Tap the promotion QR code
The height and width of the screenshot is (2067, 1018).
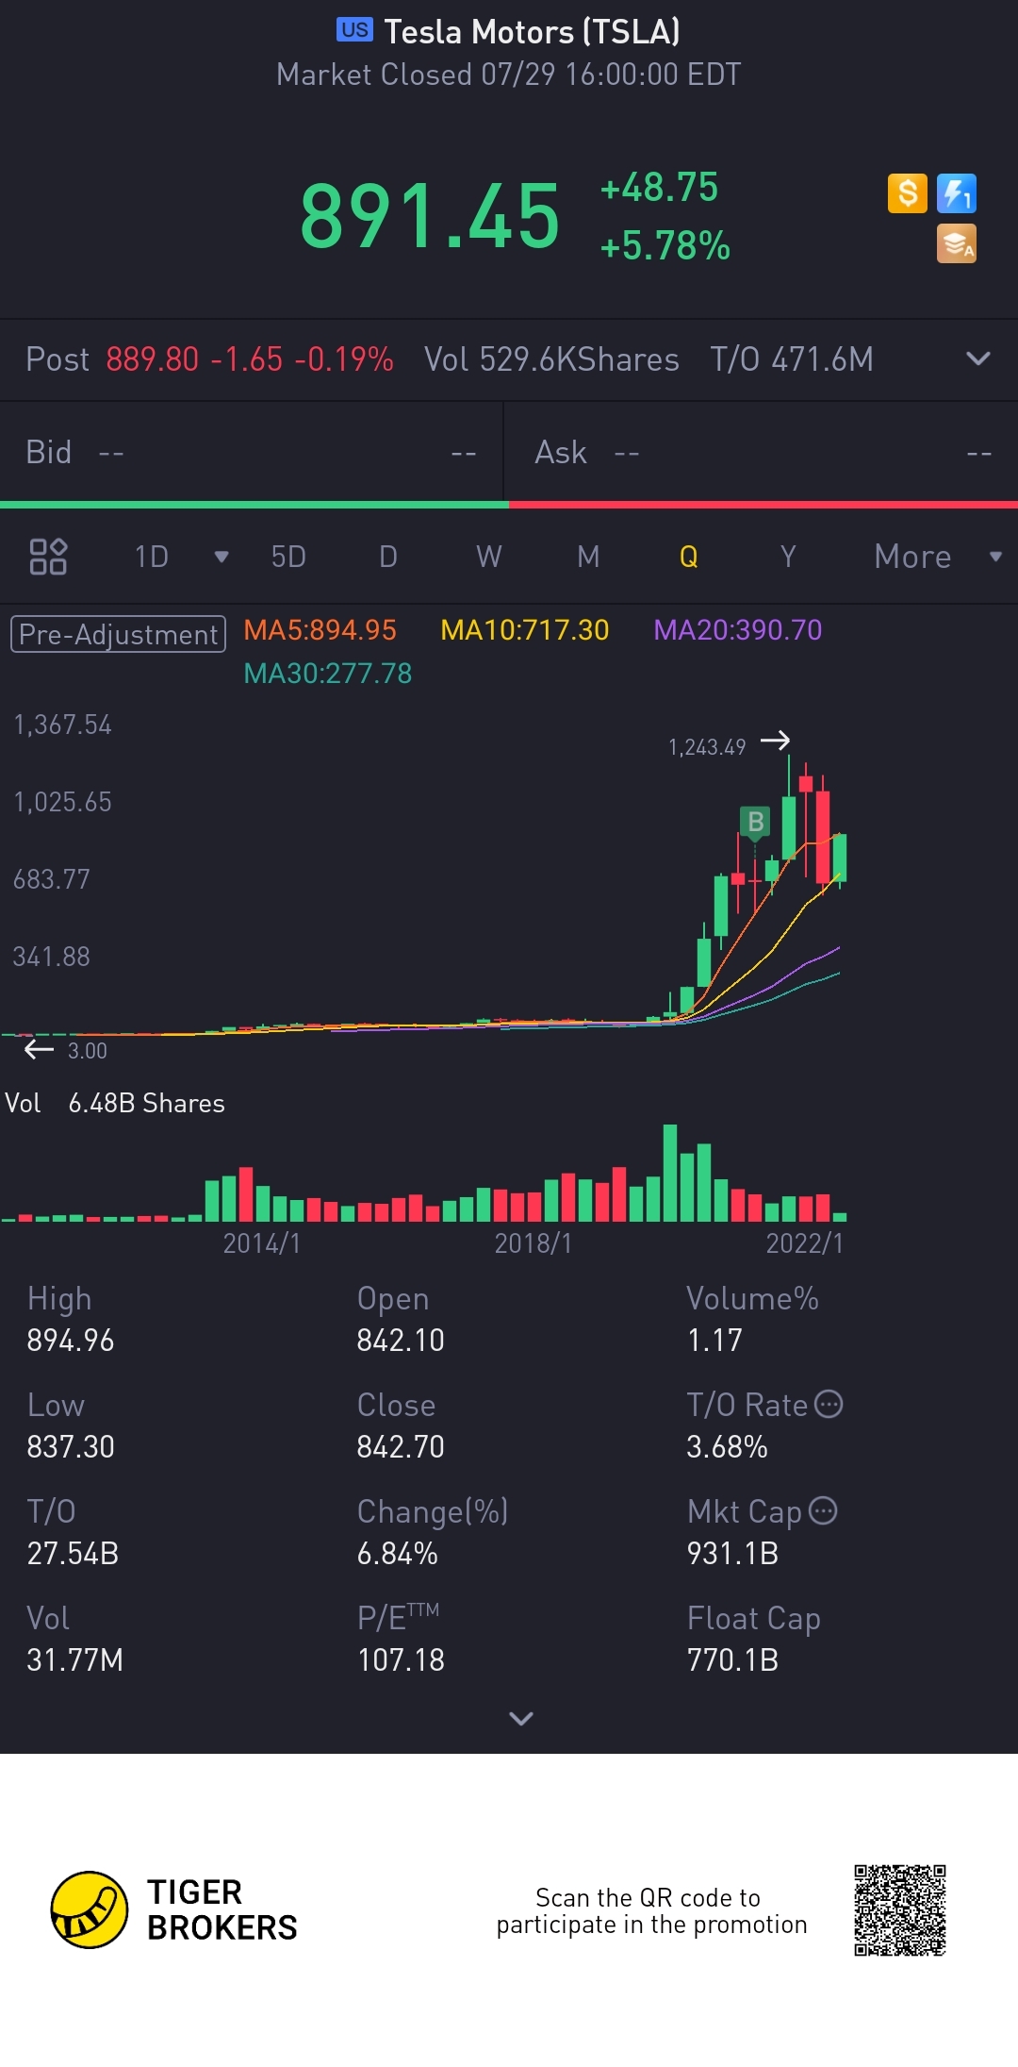[x=900, y=1910]
